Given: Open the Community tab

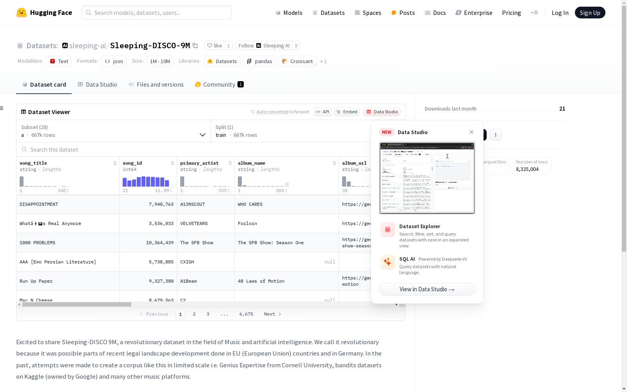Looking at the screenshot, I should pyautogui.click(x=219, y=85).
